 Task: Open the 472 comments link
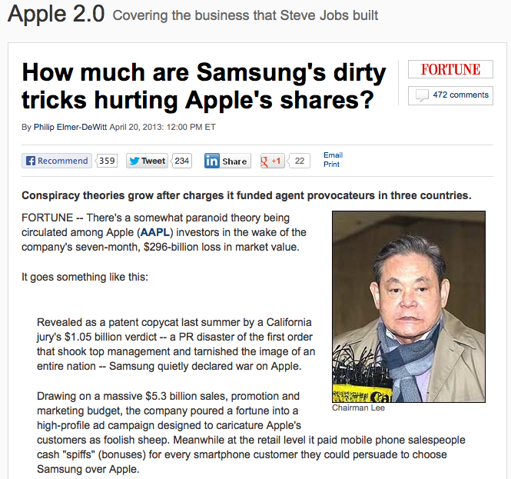(460, 95)
